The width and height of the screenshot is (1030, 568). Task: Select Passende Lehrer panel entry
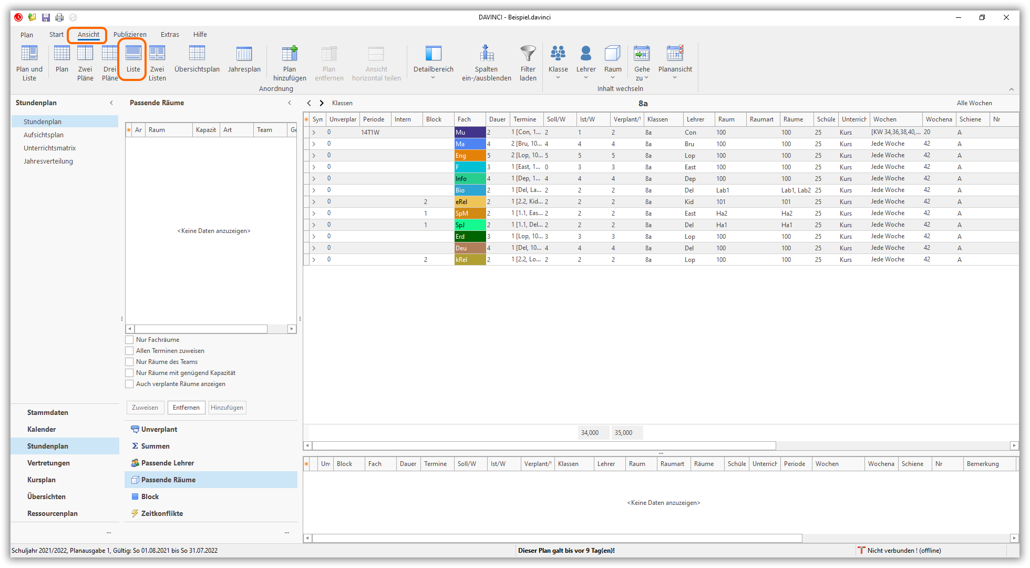pos(168,463)
